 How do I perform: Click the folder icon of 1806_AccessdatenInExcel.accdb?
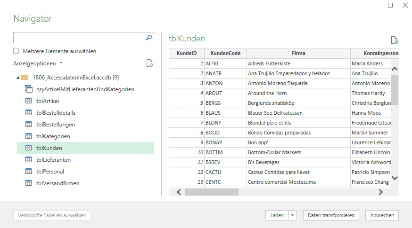(x=25, y=77)
